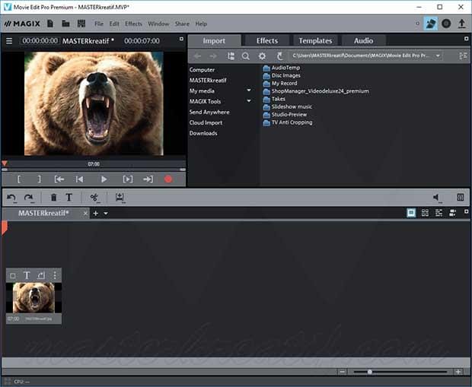Click the scissors cut tool
This screenshot has height=387, width=472.
point(94,198)
